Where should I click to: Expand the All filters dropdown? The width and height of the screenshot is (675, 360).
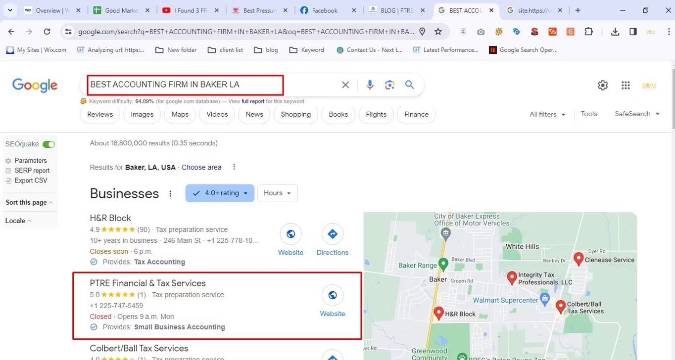point(547,114)
